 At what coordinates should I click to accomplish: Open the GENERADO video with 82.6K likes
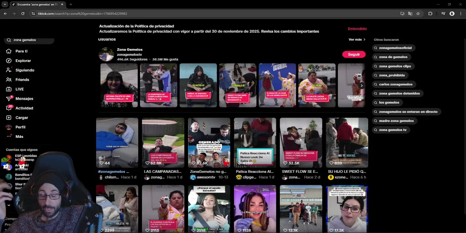click(209, 143)
